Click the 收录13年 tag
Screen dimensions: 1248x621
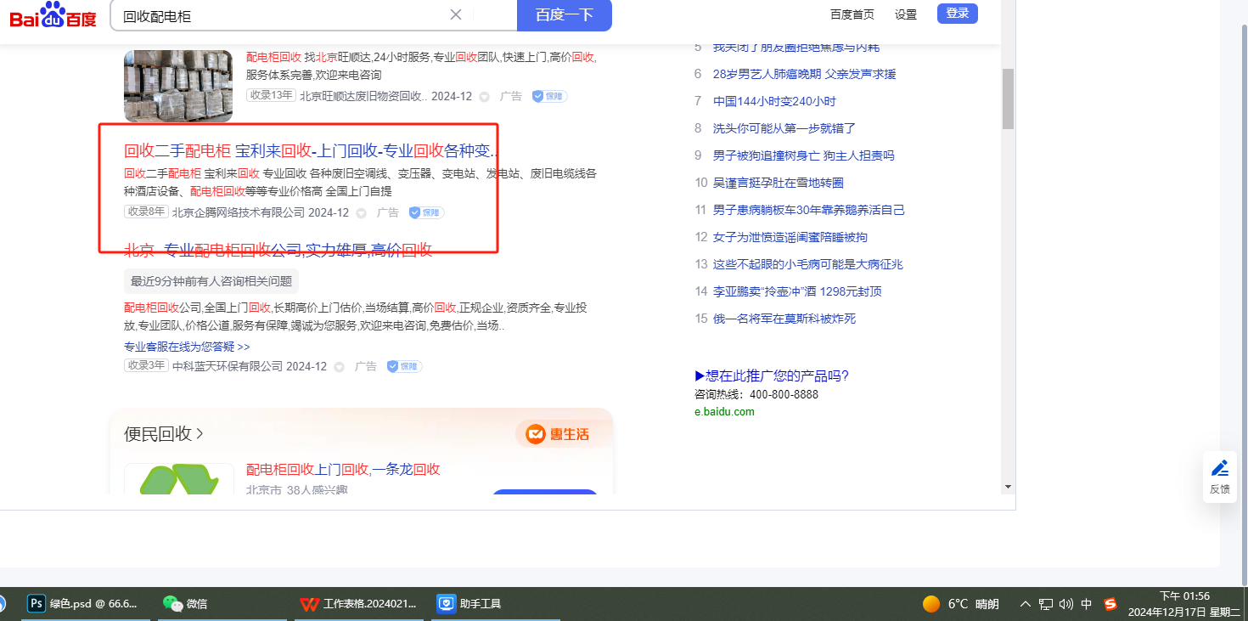click(271, 95)
